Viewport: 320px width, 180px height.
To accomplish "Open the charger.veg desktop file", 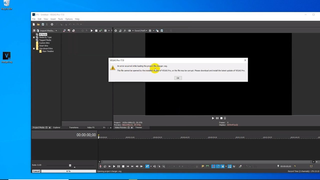I will (x=6, y=57).
